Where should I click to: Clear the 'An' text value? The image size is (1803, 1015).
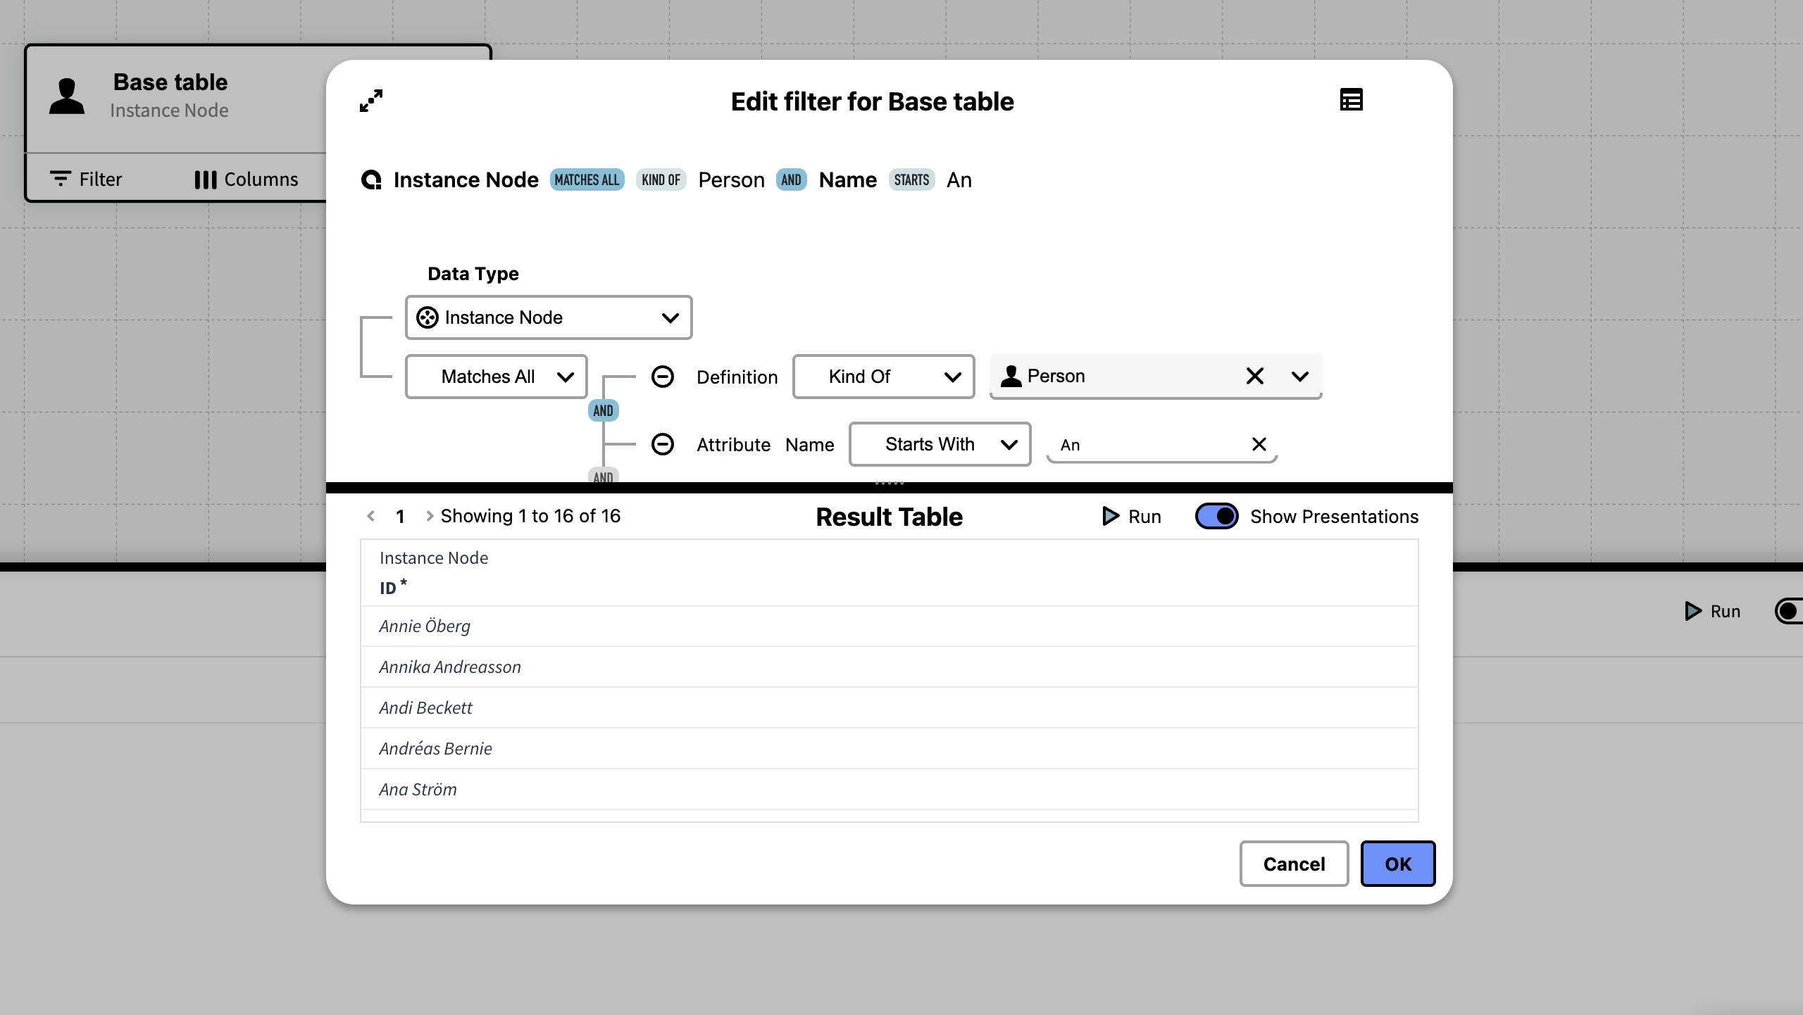[x=1259, y=444]
